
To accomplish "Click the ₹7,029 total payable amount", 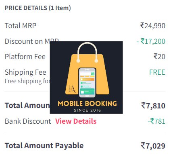I will click(153, 146).
